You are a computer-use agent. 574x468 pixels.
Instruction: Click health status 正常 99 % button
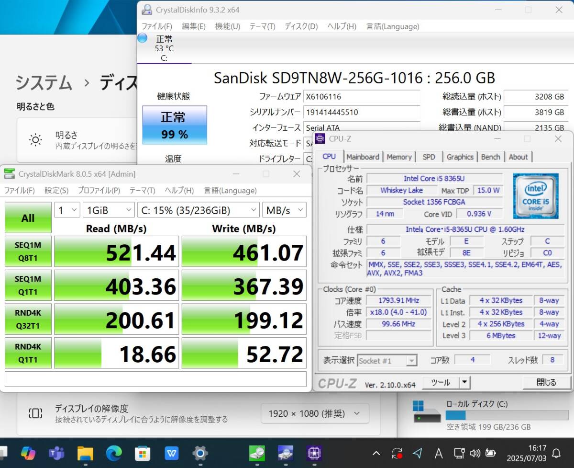tap(175, 125)
